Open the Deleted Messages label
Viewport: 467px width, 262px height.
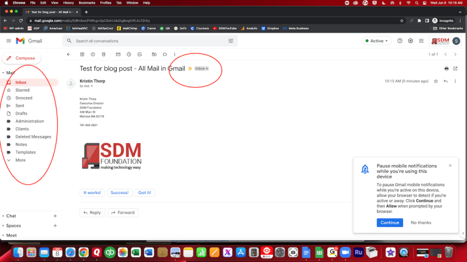click(33, 136)
